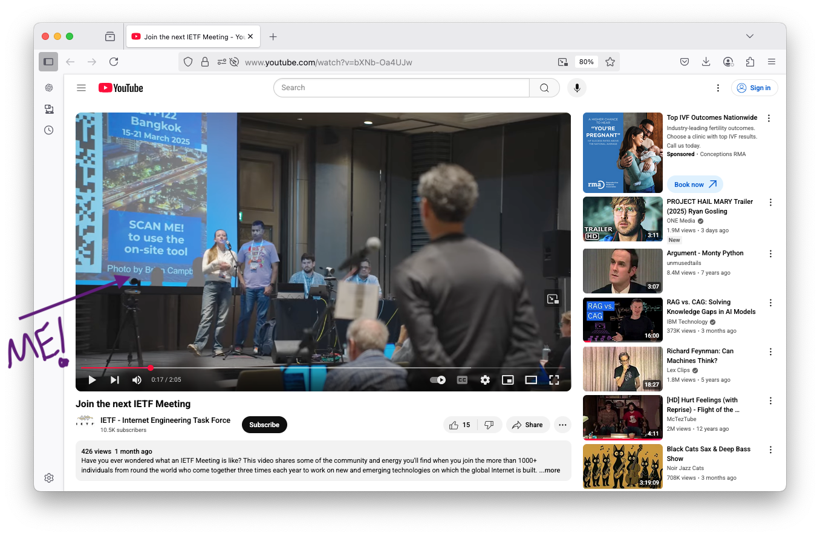The width and height of the screenshot is (820, 536).
Task: Open the Hurt Feelings video thumbnail
Action: [623, 417]
